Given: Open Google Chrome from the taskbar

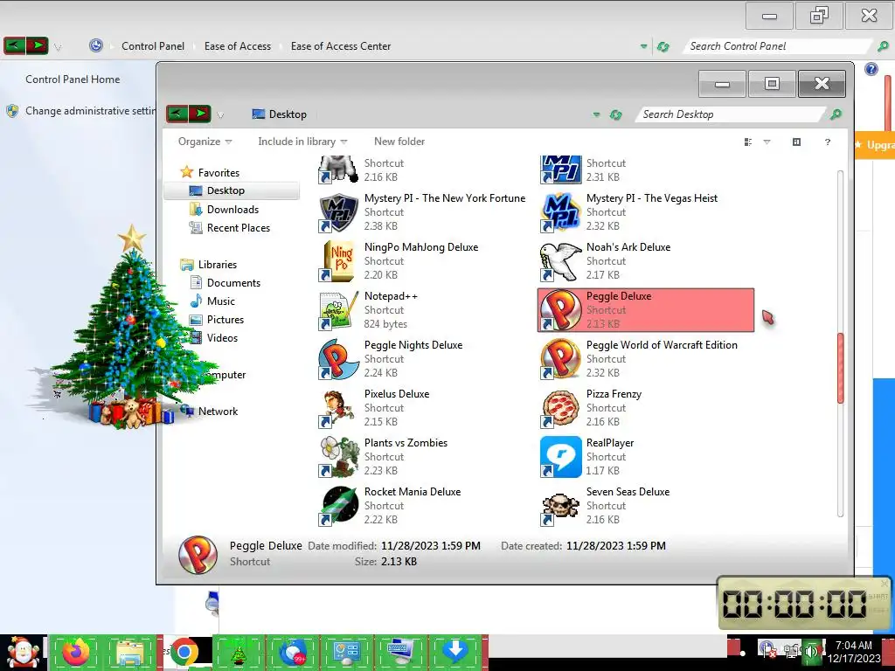Looking at the screenshot, I should [x=184, y=652].
